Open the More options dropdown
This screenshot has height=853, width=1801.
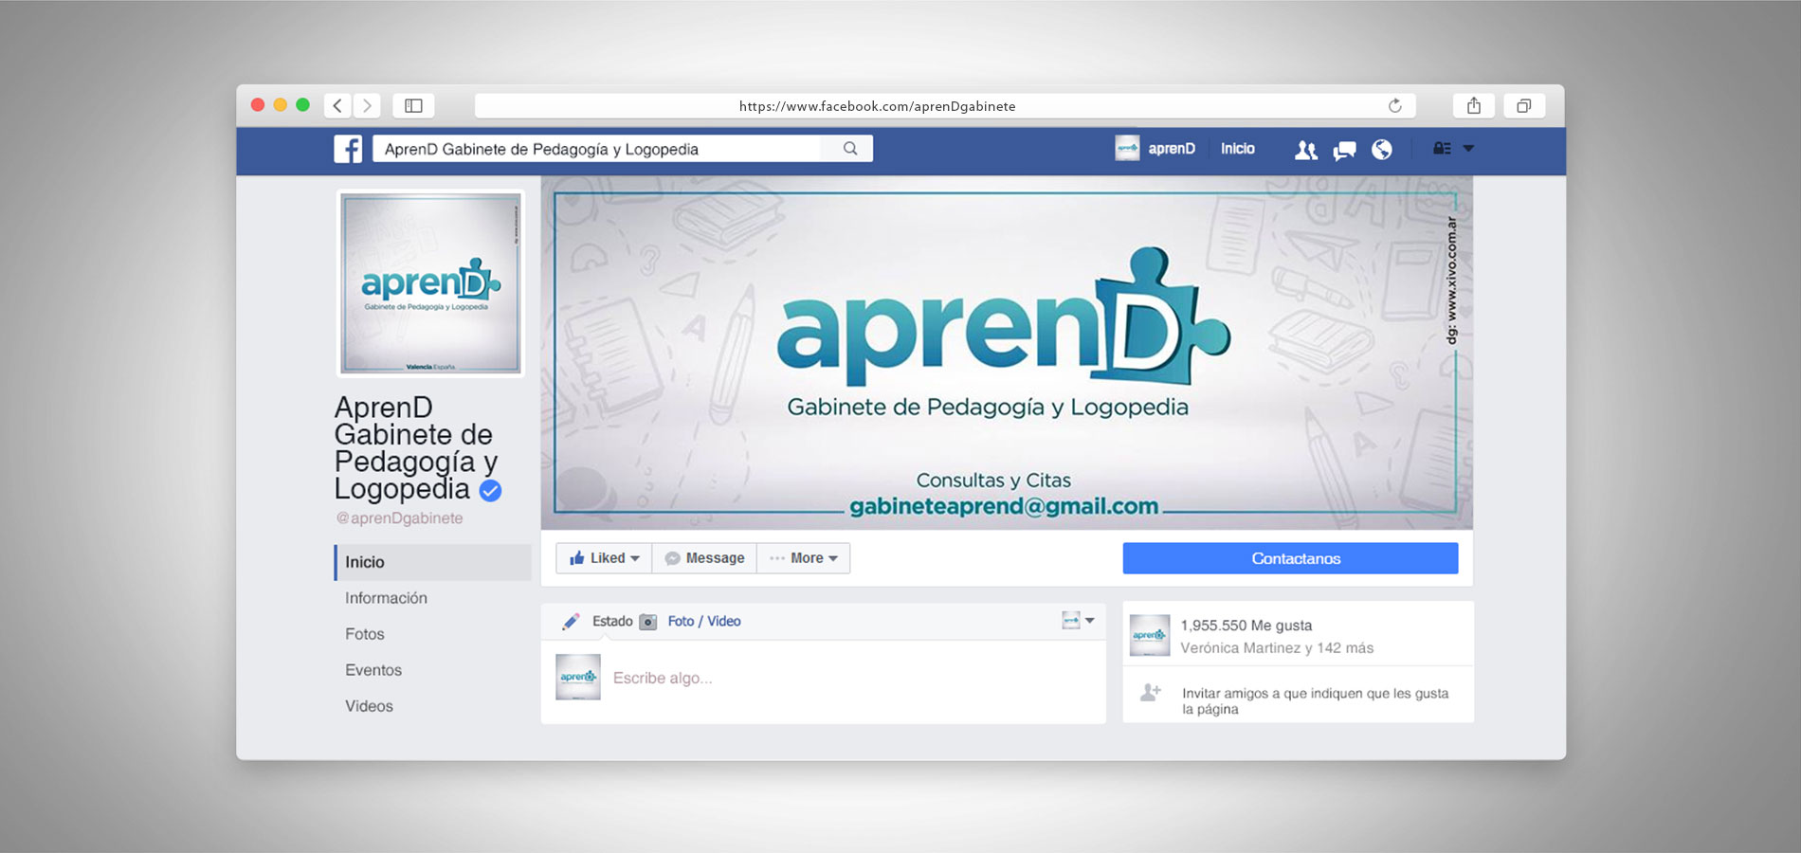[x=803, y=558]
